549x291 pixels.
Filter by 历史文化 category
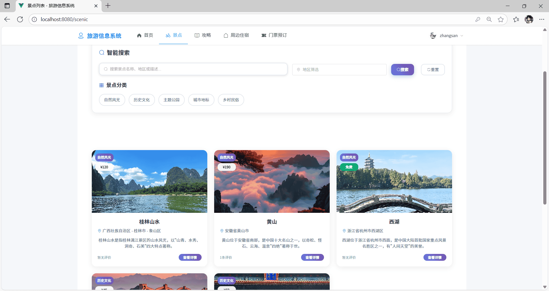(x=142, y=100)
